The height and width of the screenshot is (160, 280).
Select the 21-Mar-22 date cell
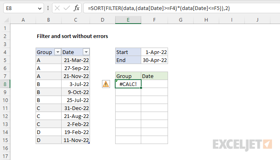(x=76, y=60)
